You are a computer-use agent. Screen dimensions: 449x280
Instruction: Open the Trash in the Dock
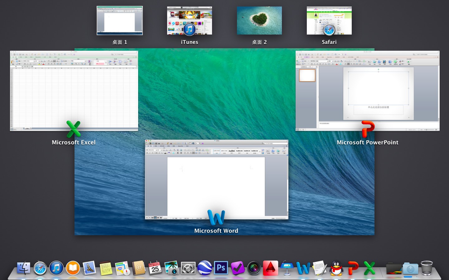(x=427, y=268)
